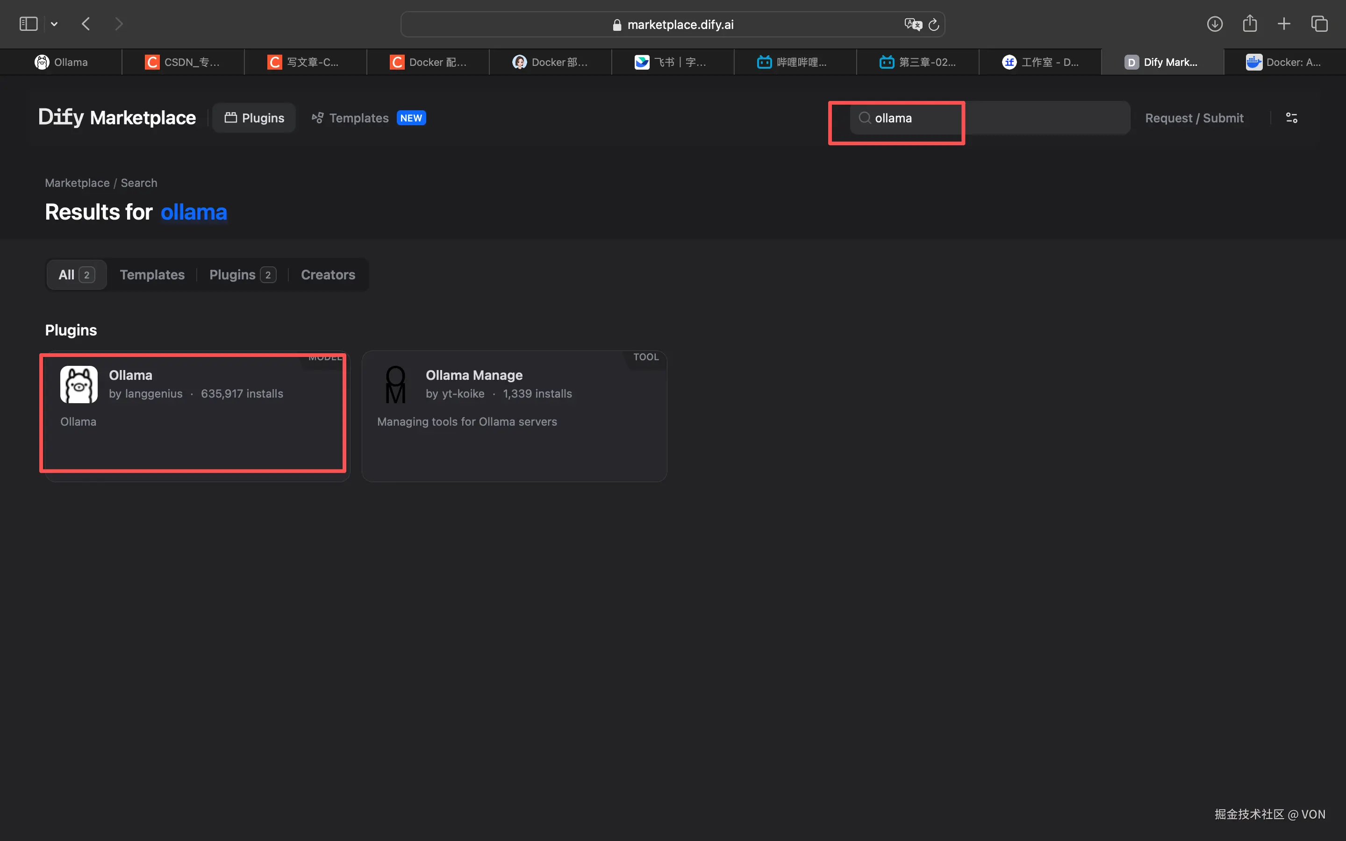Click the Ollama alpaca plugin icon
The height and width of the screenshot is (841, 1346).
point(79,385)
